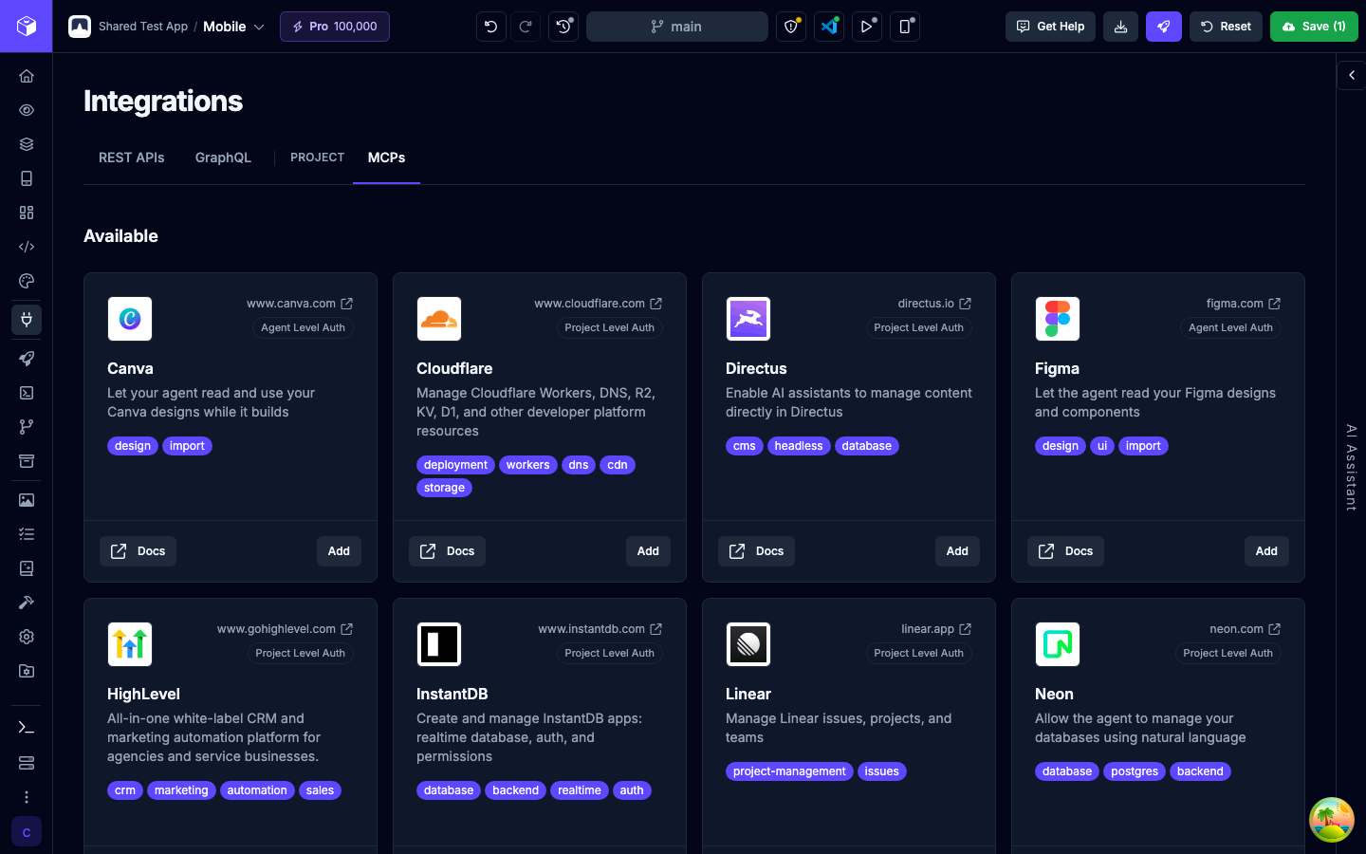Screen dimensions: 1366x854
Task: Click the redo icon in top toolbar
Action: (526, 27)
